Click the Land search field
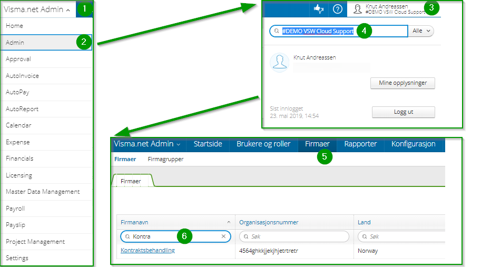Screen dimensions: 481x267 click(401, 236)
